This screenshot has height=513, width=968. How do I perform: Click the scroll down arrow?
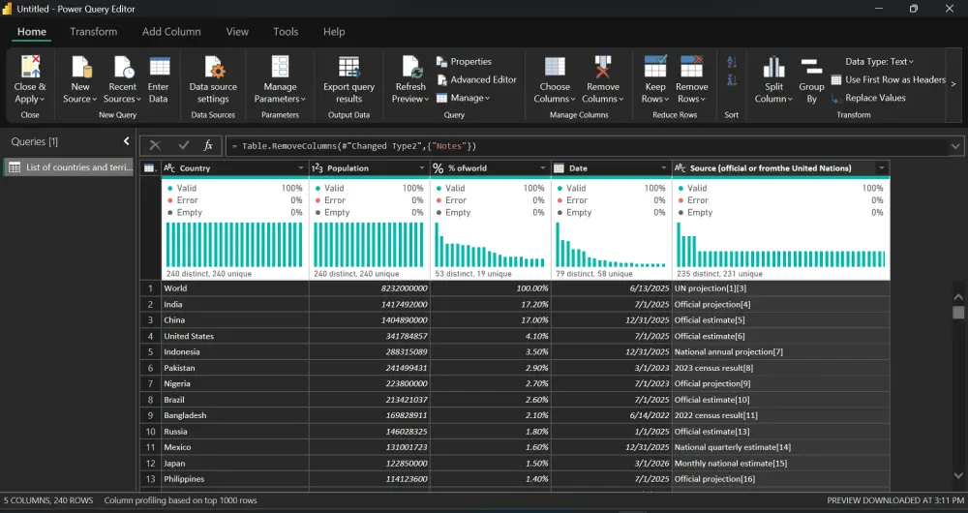coord(958,475)
